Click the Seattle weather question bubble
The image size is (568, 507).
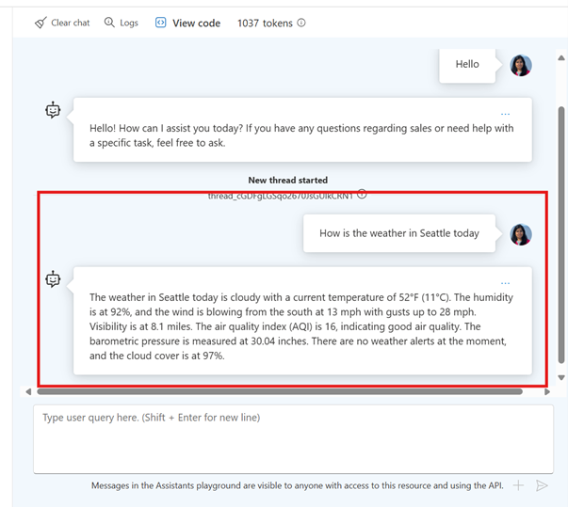[399, 233]
